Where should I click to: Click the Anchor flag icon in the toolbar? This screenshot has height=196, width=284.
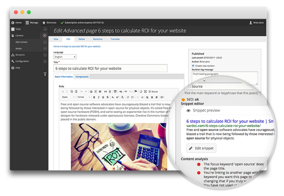tap(135, 92)
